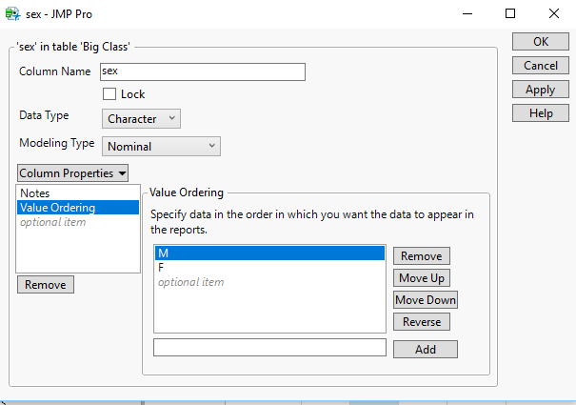Click optional item under Value Ordering property
The image size is (576, 405).
tap(78, 222)
